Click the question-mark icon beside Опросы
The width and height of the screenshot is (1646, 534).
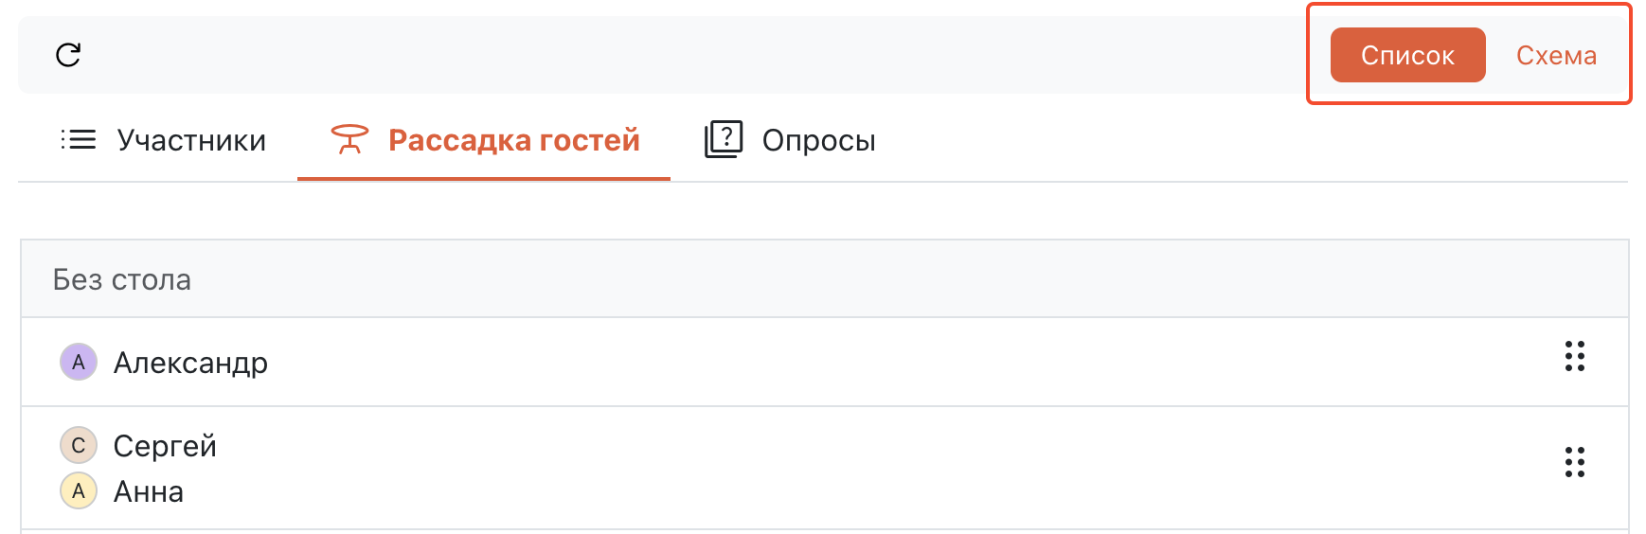724,139
